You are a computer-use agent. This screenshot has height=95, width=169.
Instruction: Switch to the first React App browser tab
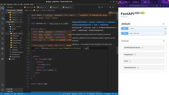[127, 2]
